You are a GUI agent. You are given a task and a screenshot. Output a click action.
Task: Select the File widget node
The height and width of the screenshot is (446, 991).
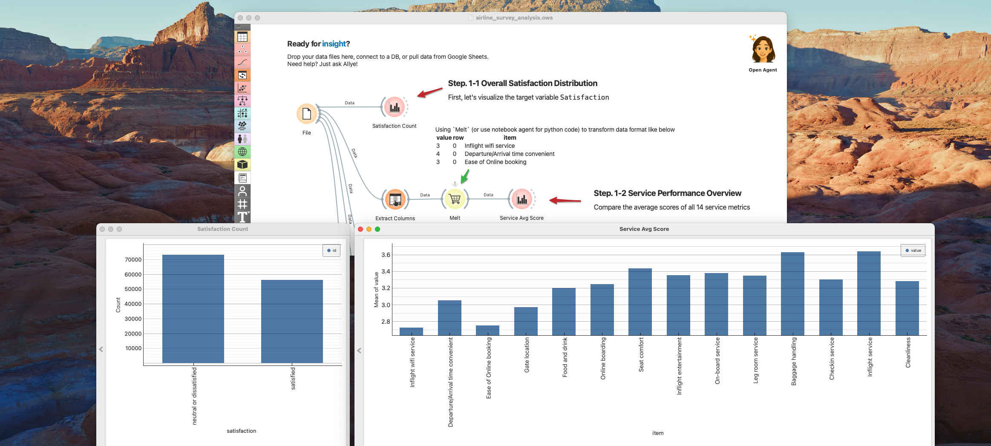(306, 114)
